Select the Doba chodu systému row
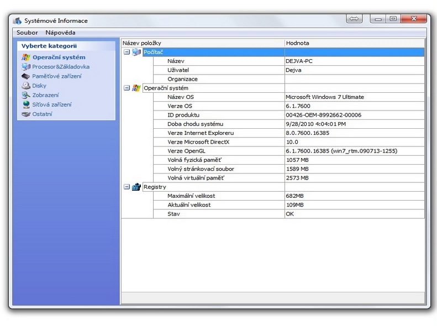Viewport: 437px width, 326px height. pos(289,124)
